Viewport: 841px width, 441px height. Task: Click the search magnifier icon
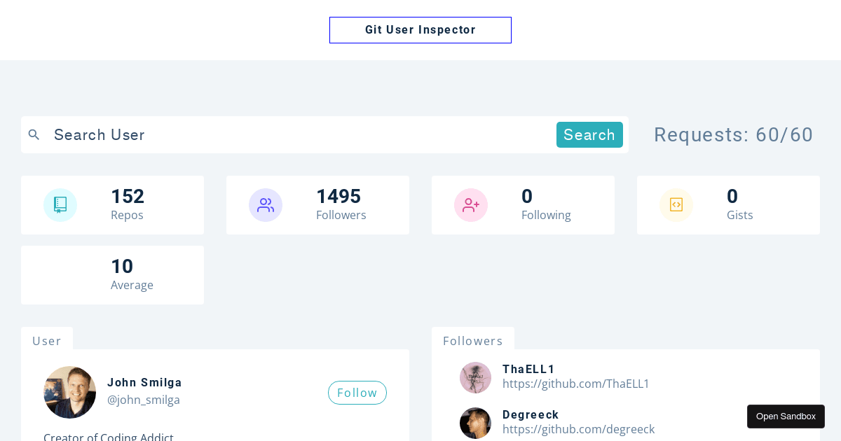pos(34,134)
